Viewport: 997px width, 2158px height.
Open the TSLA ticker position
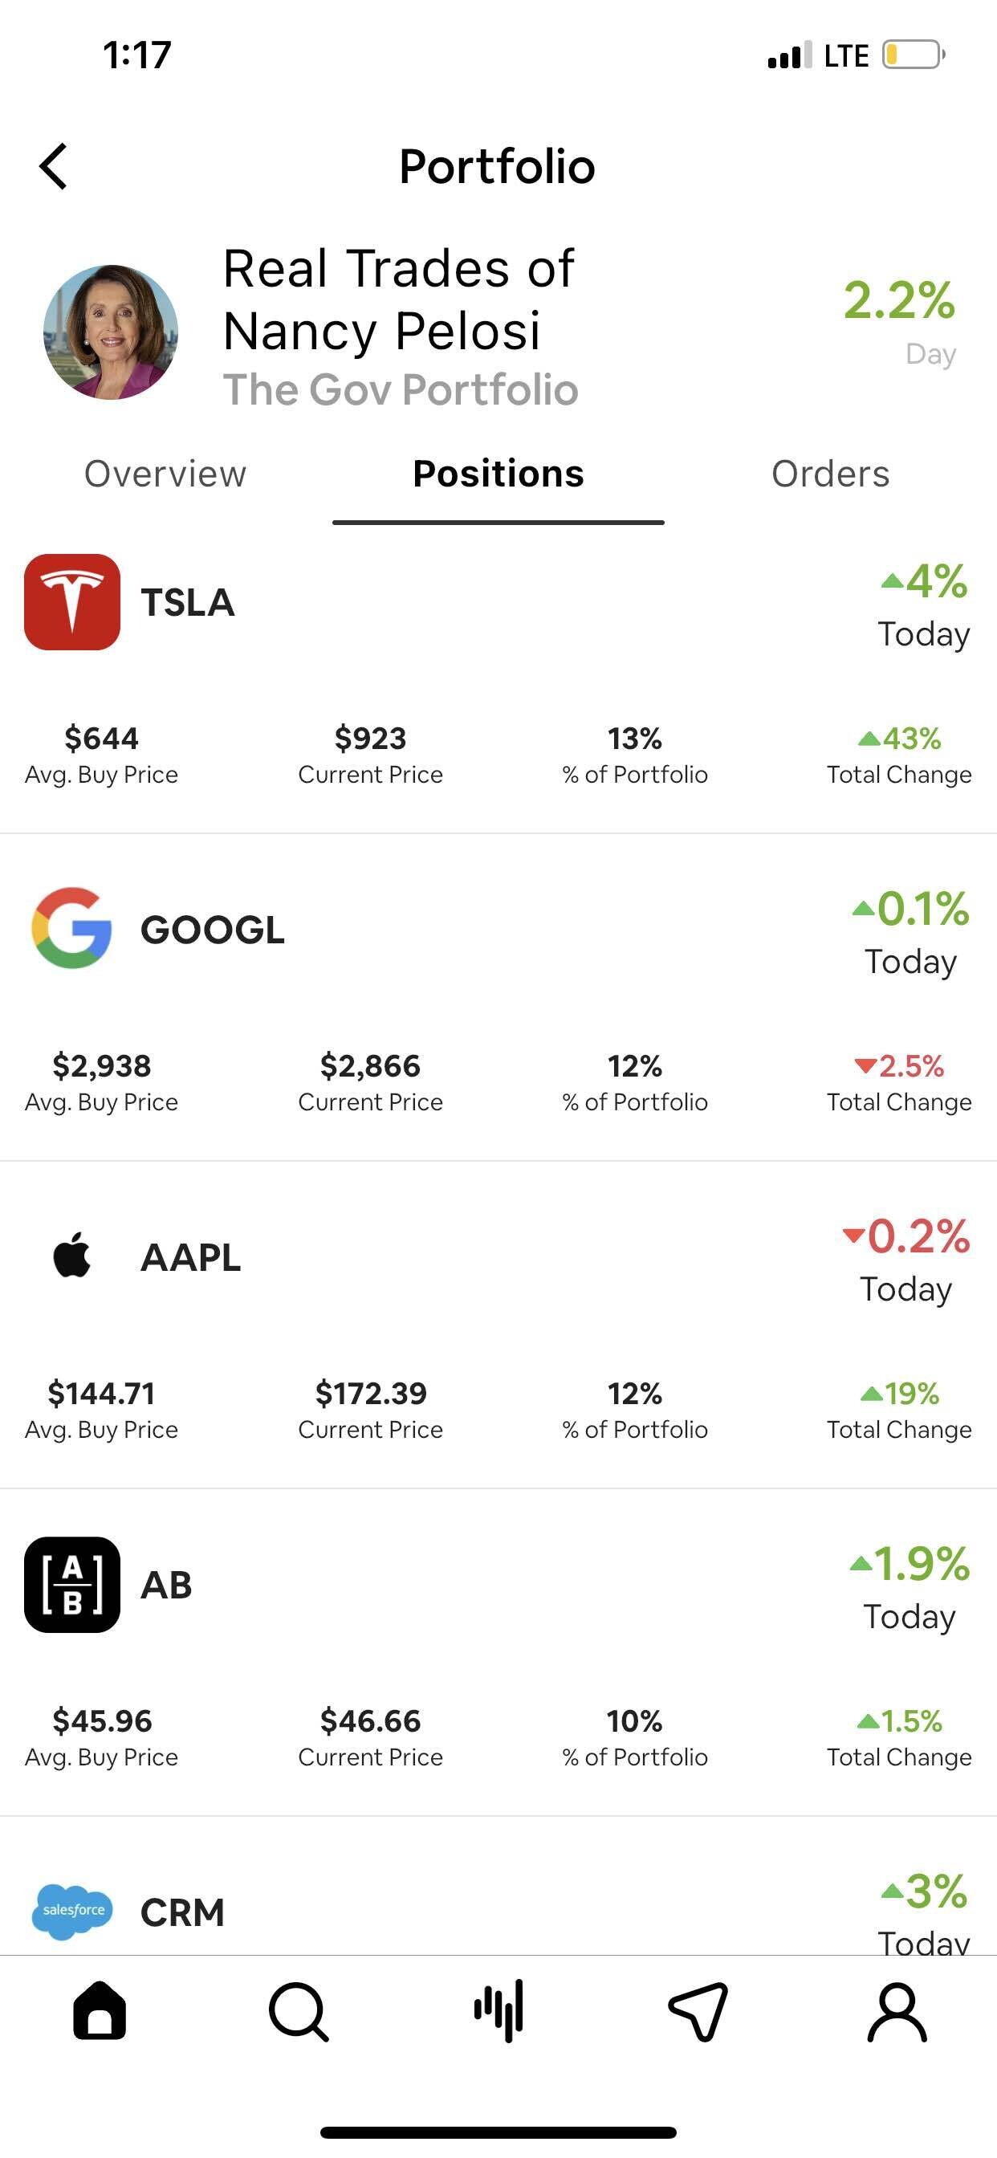188,602
